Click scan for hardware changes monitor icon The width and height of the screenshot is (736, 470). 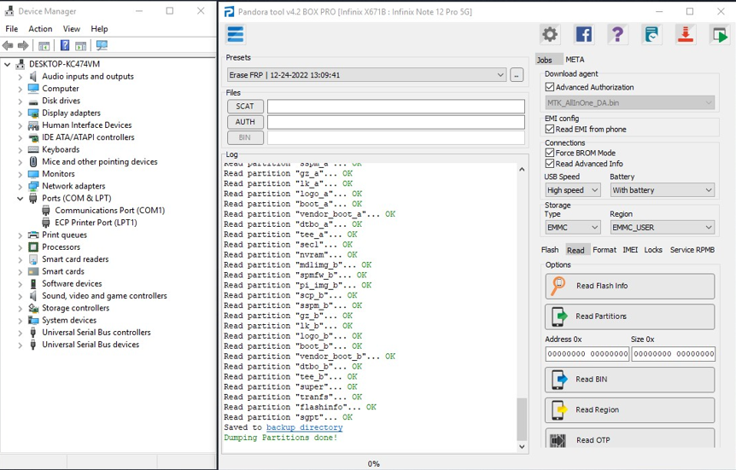[x=102, y=45]
